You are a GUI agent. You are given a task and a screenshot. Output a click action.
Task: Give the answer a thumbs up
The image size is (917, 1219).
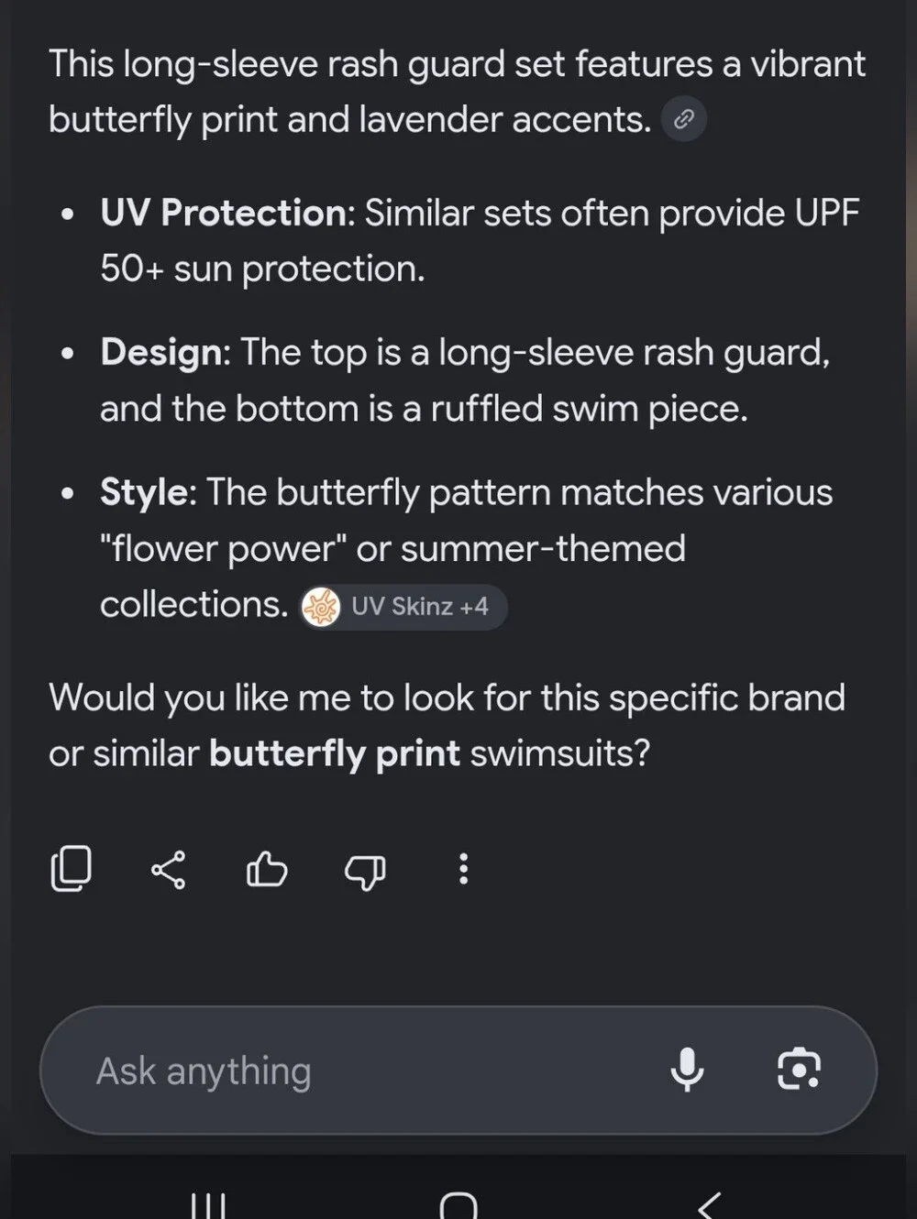pos(267,869)
